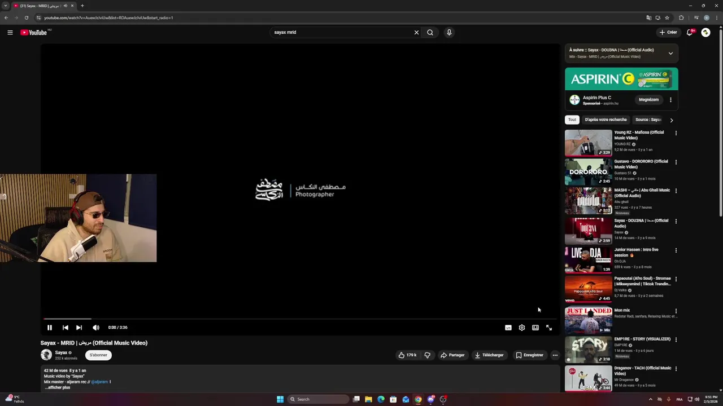Viewport: 723px width, 406px height.
Task: Focus the YouTube search field
Action: 342,32
